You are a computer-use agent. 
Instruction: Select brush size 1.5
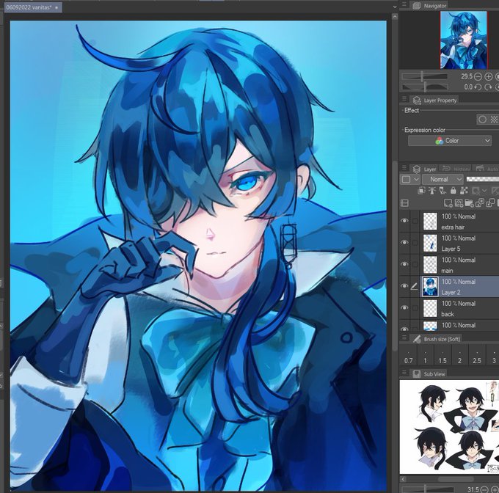pos(442,357)
